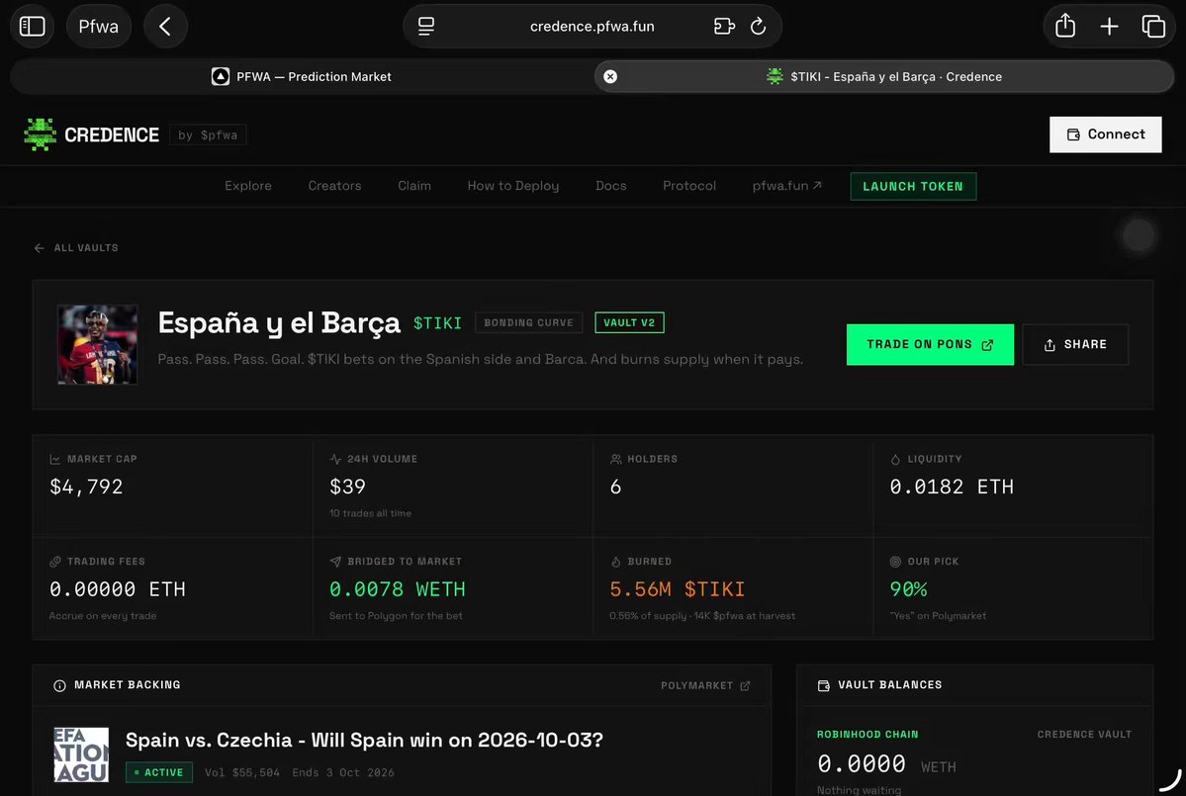Navigate to Protocol page
The height and width of the screenshot is (796, 1186).
(689, 186)
